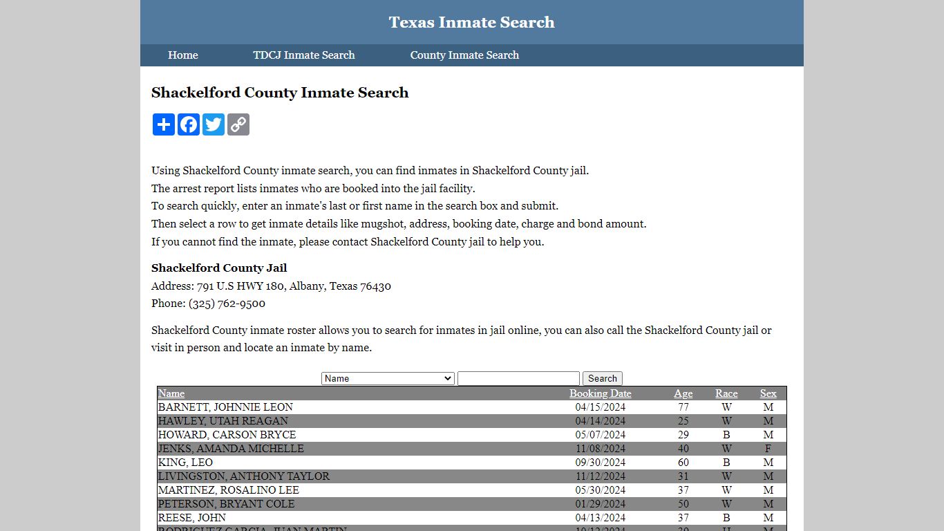The width and height of the screenshot is (944, 531).
Task: Share page via Twitter icon
Action: pos(214,124)
